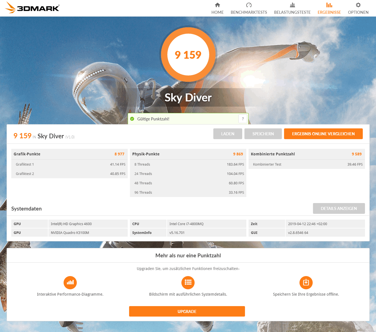The width and height of the screenshot is (376, 332).
Task: Click Intel Core i7-4800MQ value
Action: pyautogui.click(x=186, y=224)
